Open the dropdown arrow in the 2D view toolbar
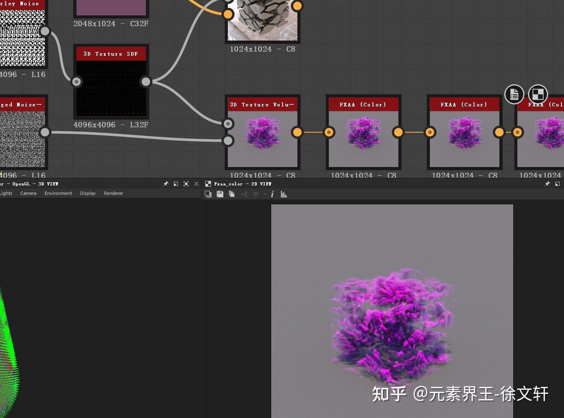 [x=265, y=194]
